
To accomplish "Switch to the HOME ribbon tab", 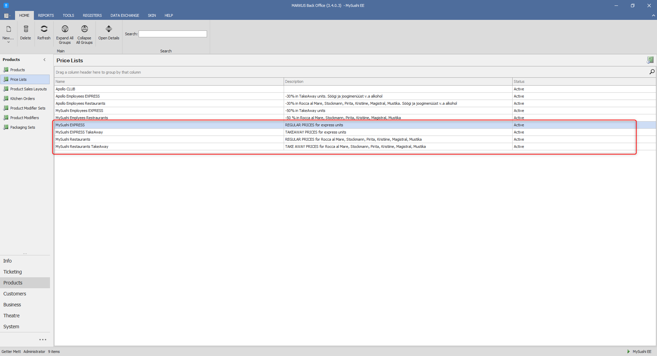I will click(x=24, y=15).
